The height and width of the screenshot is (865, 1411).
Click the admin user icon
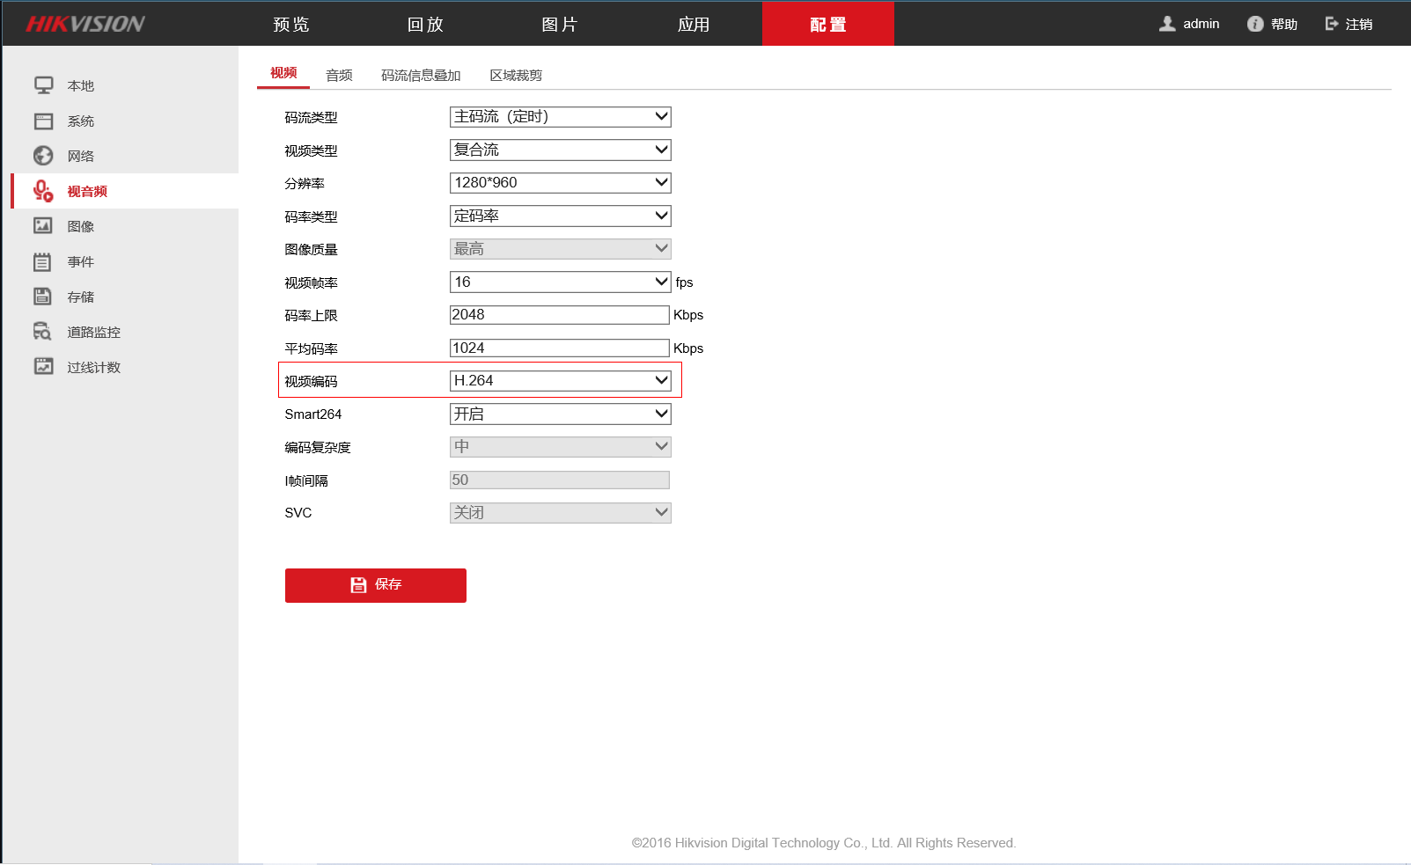(x=1167, y=24)
